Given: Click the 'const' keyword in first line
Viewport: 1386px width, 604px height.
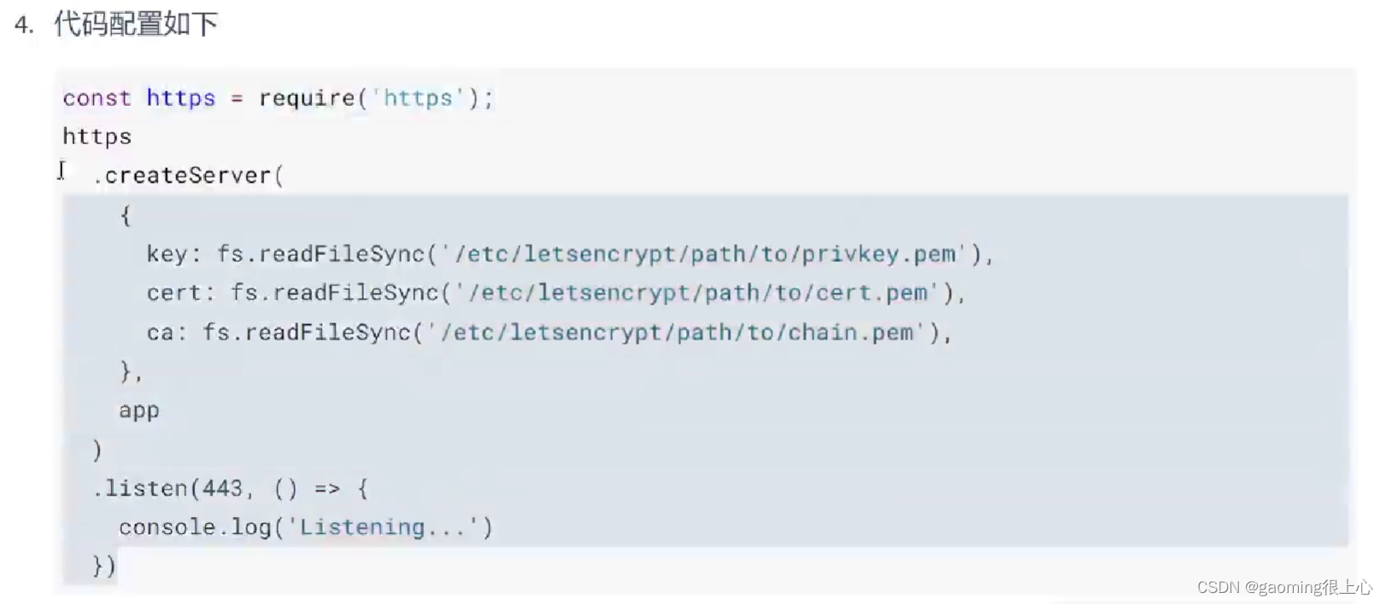Looking at the screenshot, I should [97, 98].
